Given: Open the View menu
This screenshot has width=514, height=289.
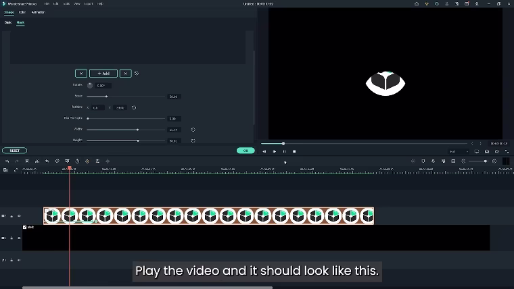Looking at the screenshot, I should click(x=77, y=4).
